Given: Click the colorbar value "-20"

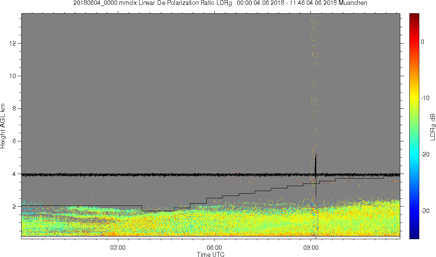Looking at the screenshot, I should tap(425, 154).
